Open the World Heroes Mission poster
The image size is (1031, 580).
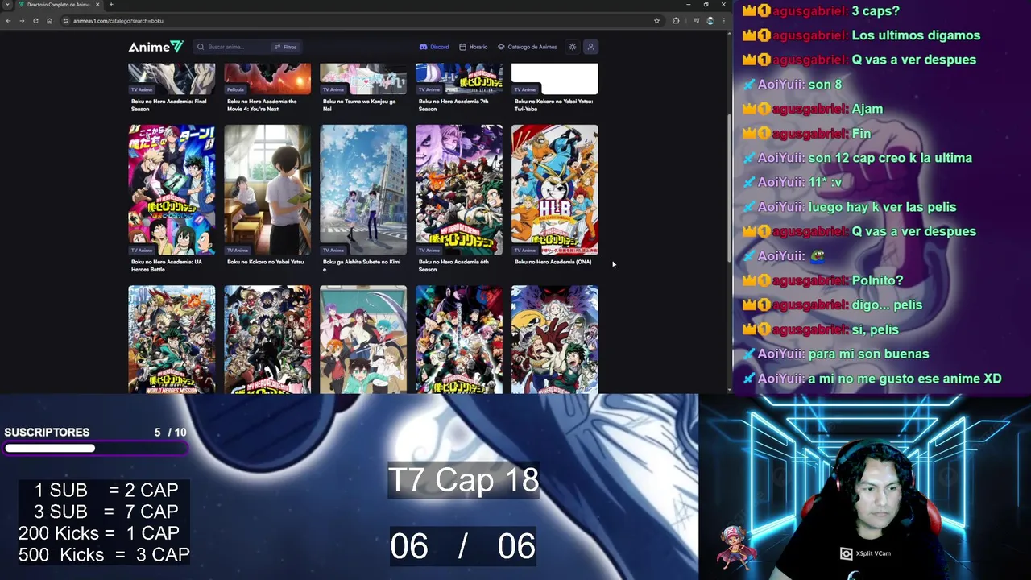pos(172,339)
